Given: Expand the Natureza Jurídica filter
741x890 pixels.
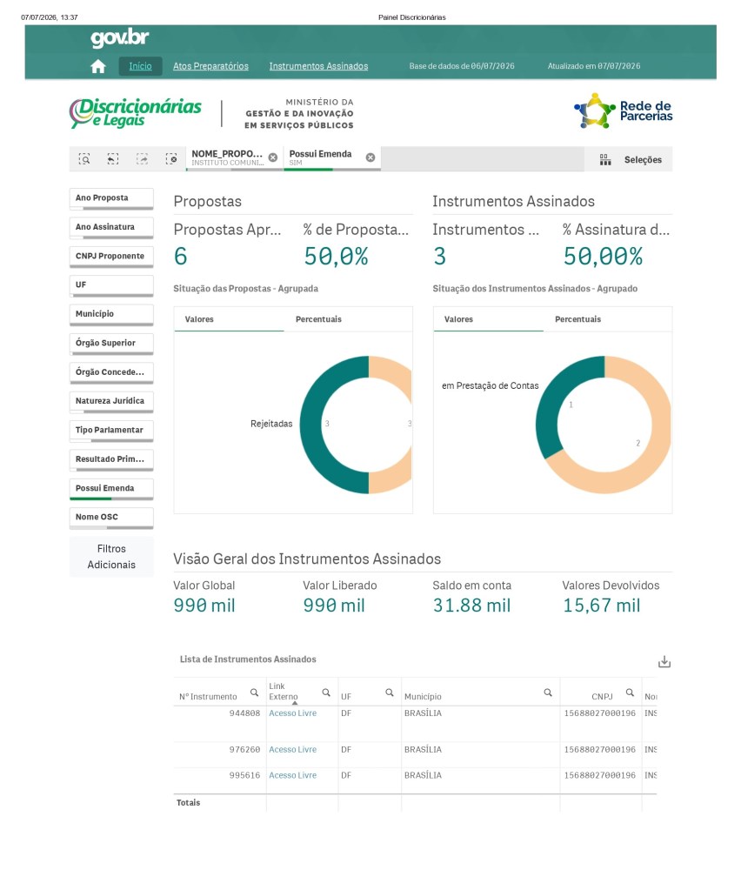Looking at the screenshot, I should tap(111, 402).
